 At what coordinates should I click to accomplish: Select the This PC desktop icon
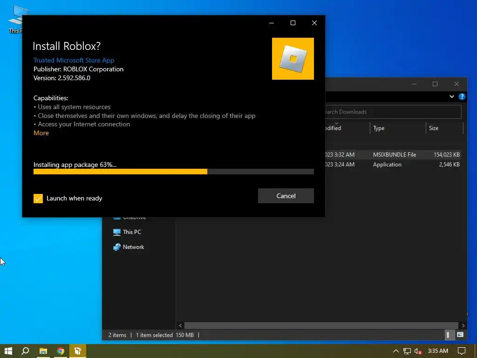click(x=15, y=20)
